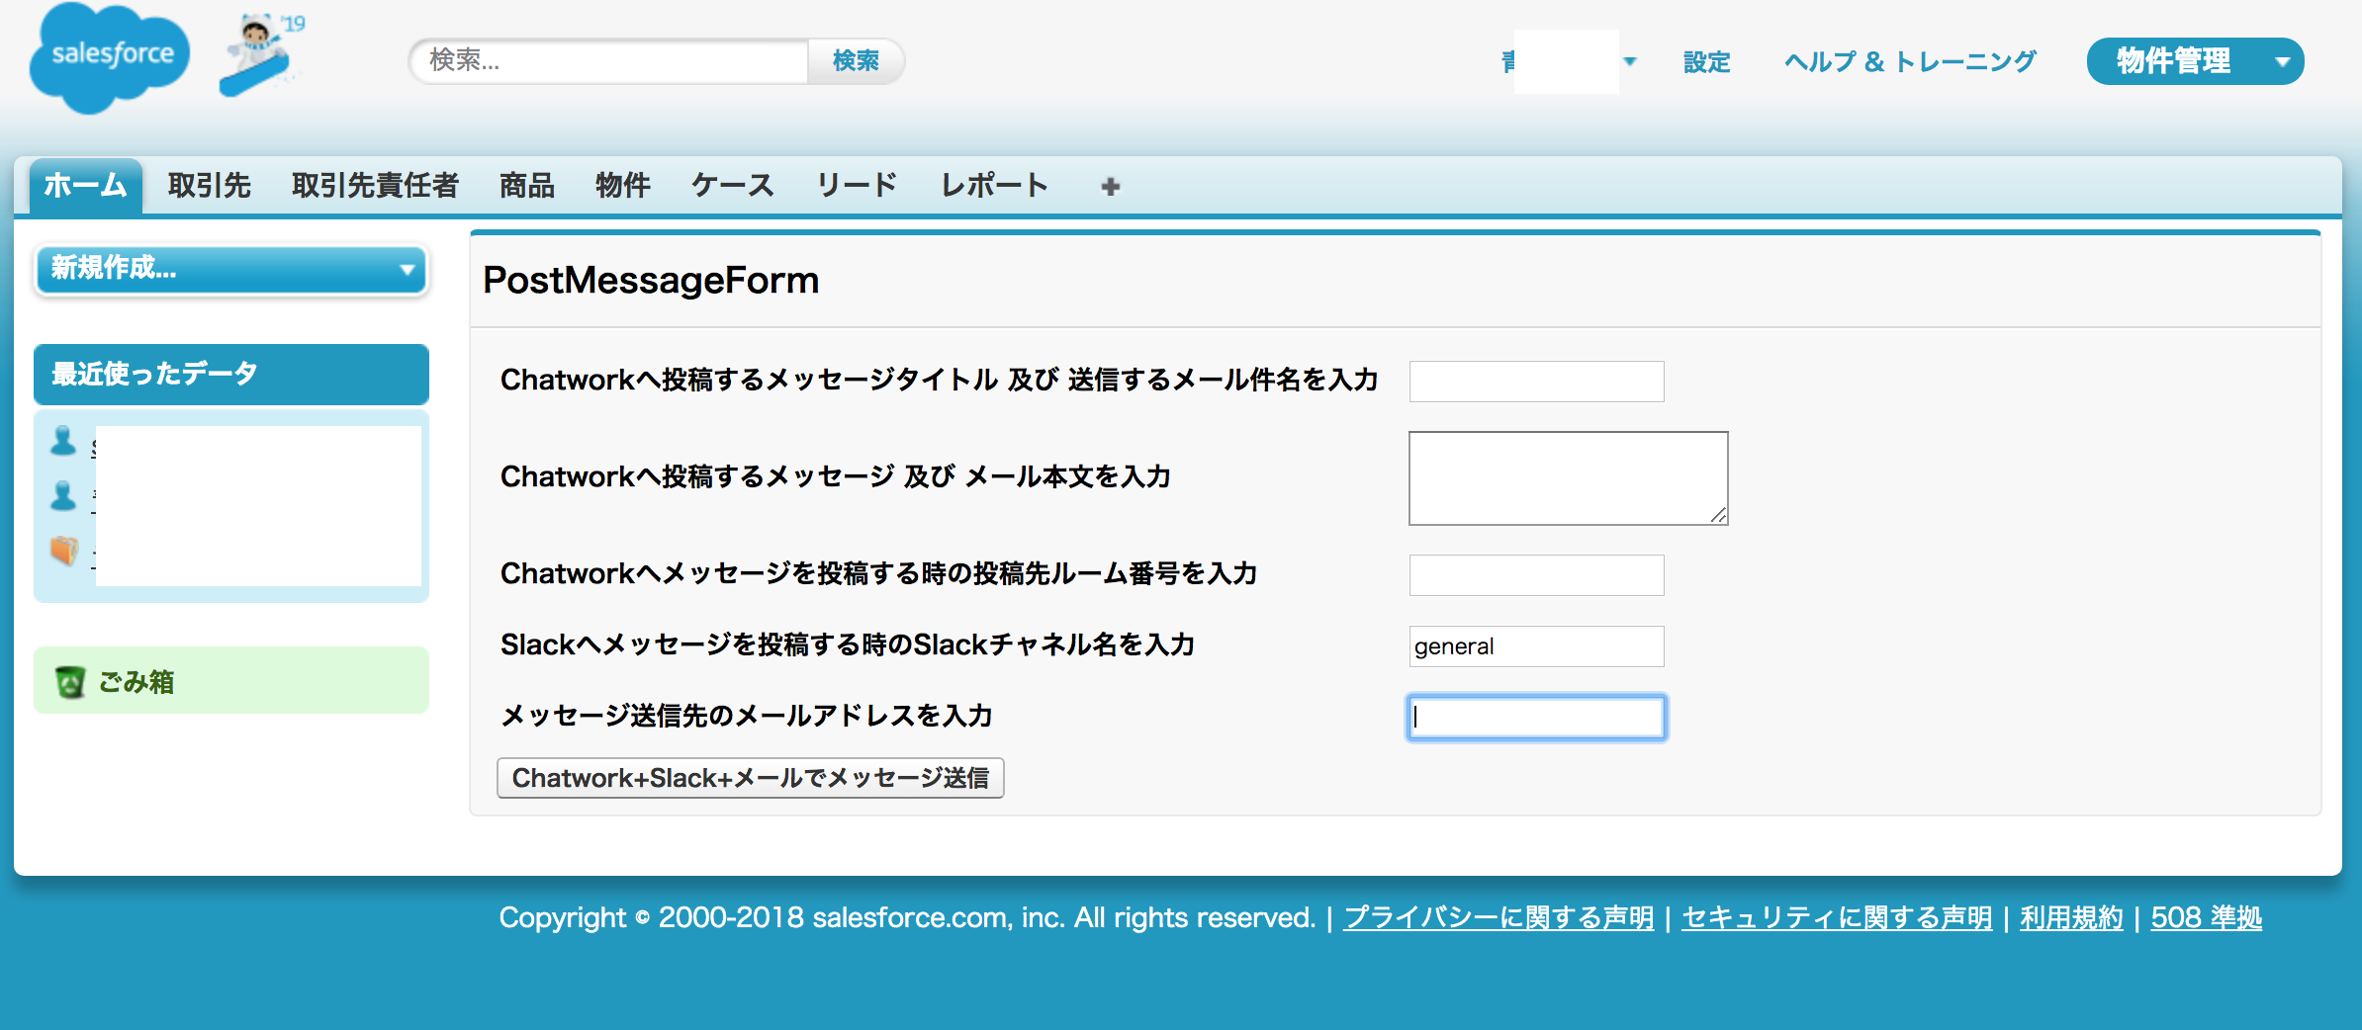Screen dimensions: 2362x1030
Task: Focus the destination mail address field
Action: coord(1536,718)
